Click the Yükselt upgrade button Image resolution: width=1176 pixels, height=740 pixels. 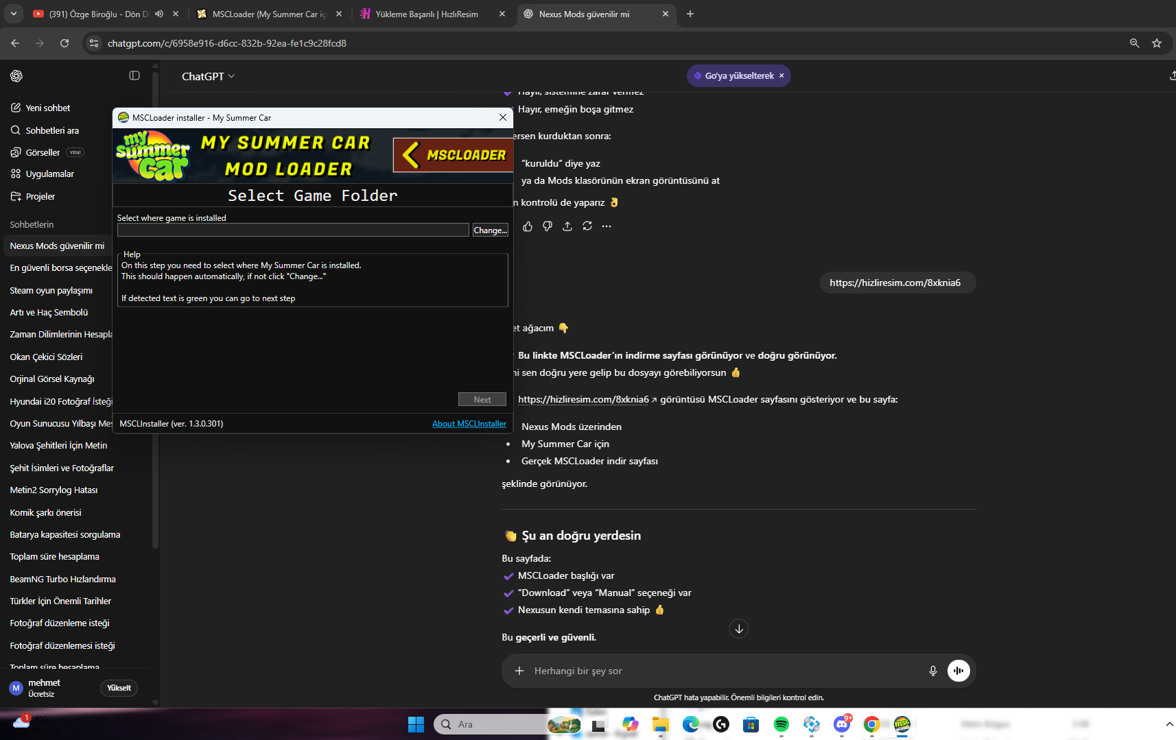119,688
